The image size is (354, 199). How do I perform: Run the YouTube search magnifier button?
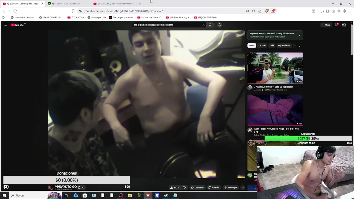click(210, 25)
